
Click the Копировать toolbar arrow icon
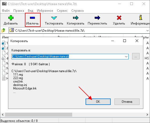click(x=76, y=18)
